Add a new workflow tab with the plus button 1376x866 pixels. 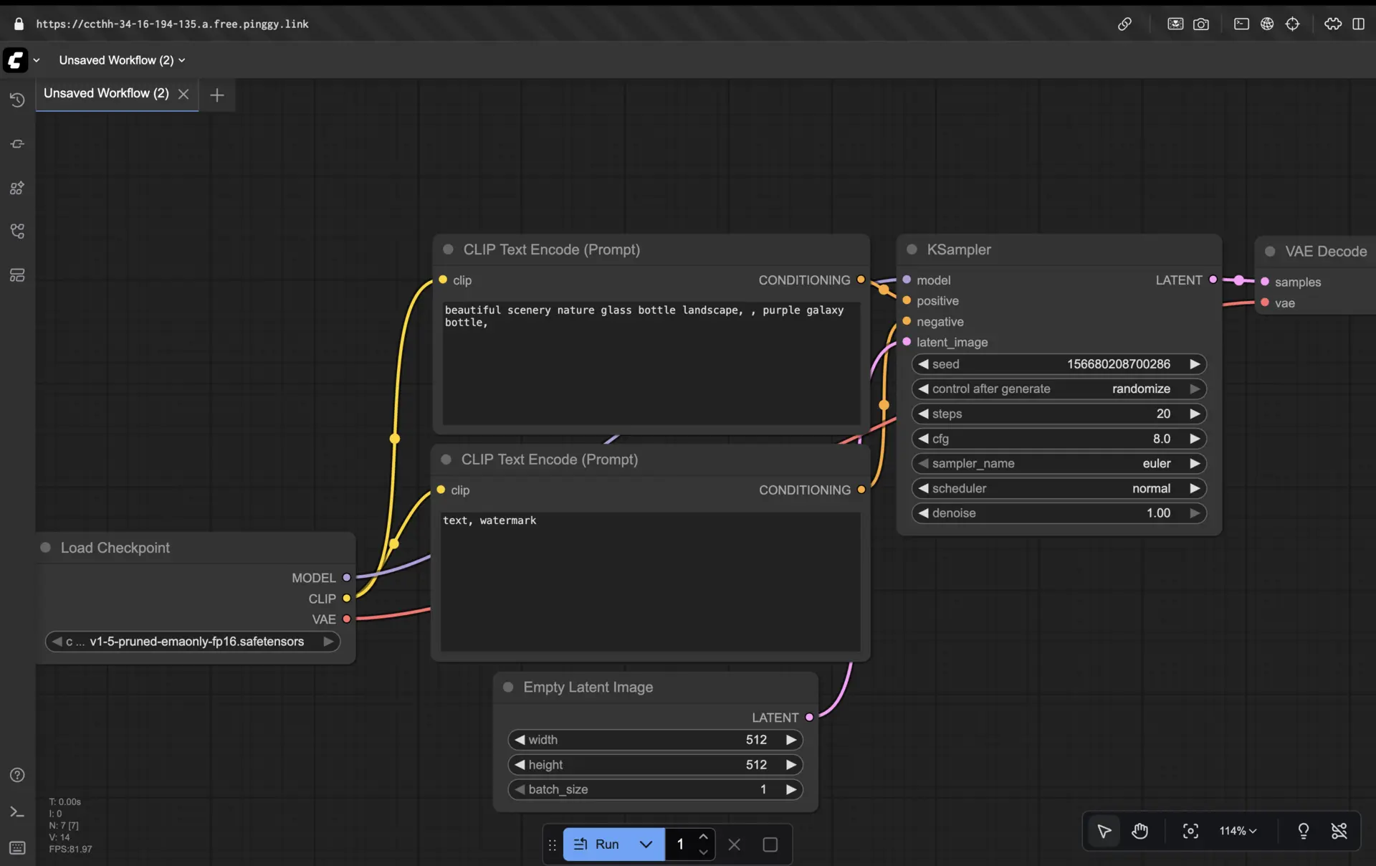(x=216, y=95)
